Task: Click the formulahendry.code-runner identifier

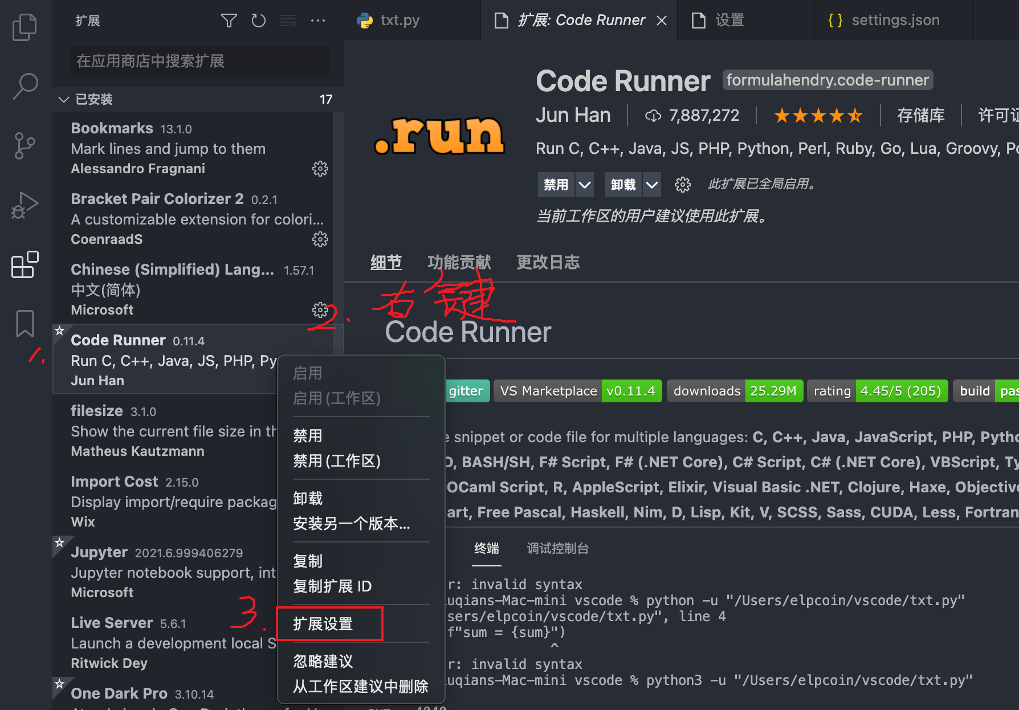Action: click(828, 80)
